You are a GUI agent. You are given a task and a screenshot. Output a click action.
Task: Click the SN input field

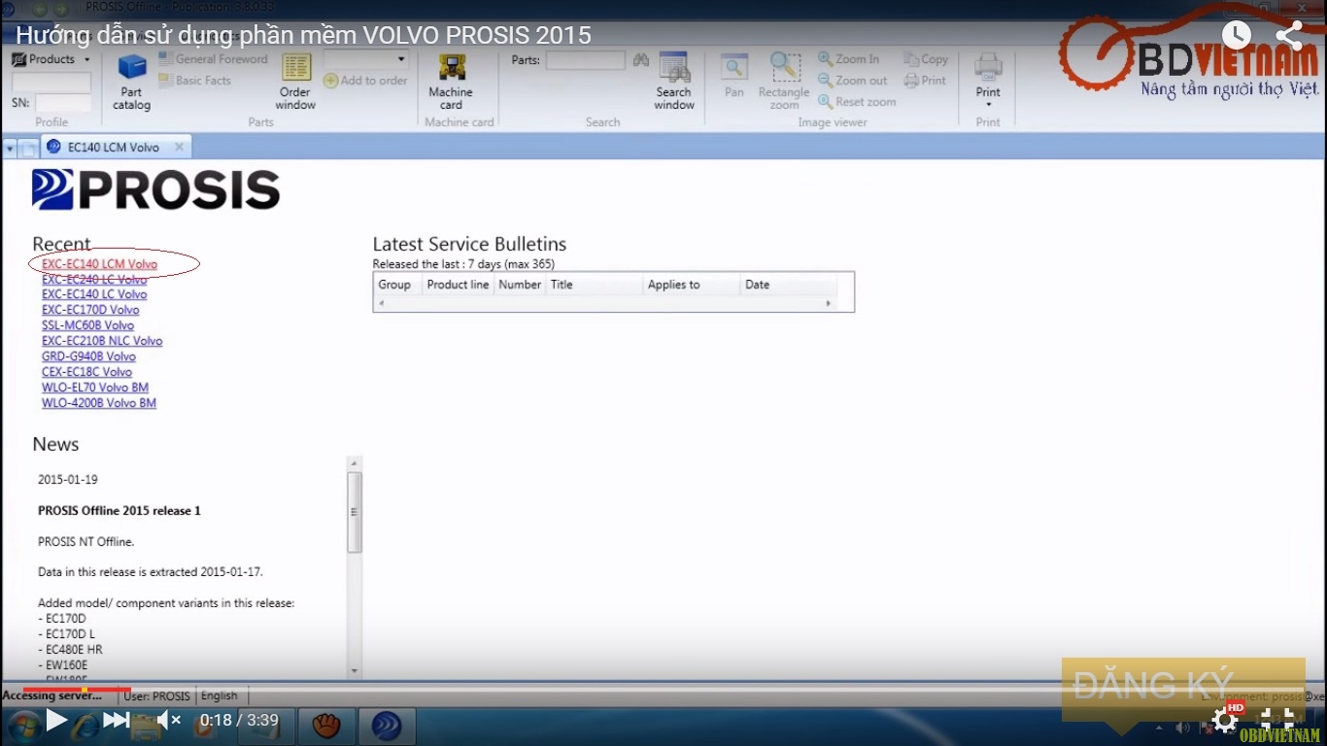pos(63,102)
